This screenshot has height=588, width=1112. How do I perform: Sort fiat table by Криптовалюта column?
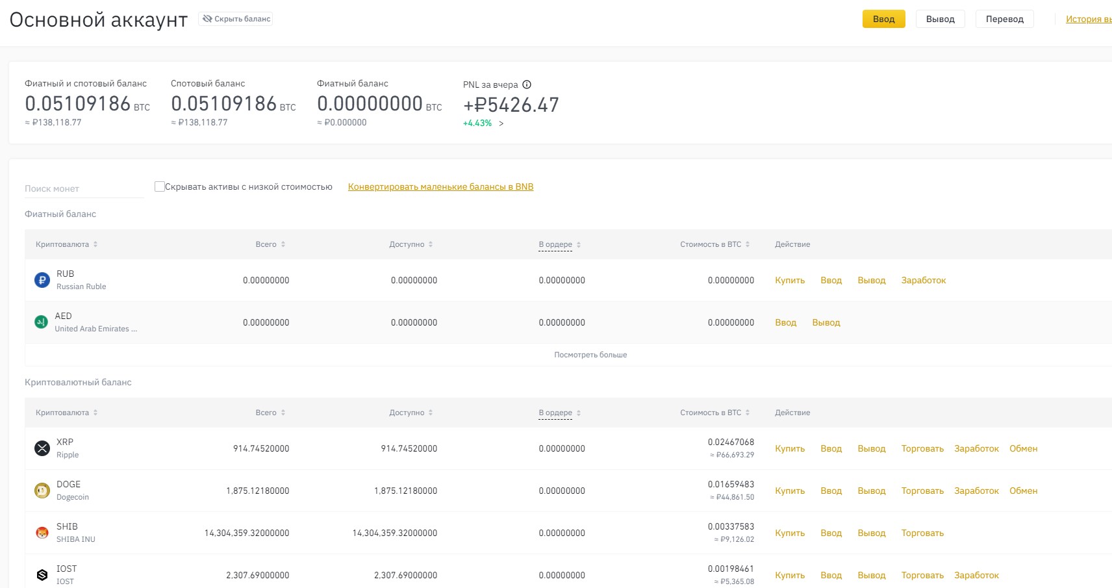tap(67, 244)
